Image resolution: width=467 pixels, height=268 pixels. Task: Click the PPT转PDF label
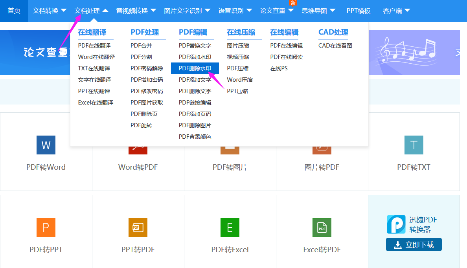[138, 250]
